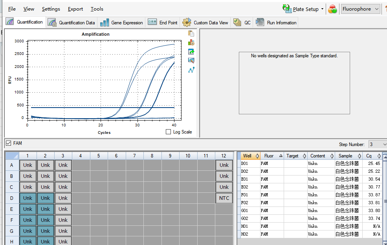
Task: Switch to the Gene Expression tab
Action: (x=121, y=22)
